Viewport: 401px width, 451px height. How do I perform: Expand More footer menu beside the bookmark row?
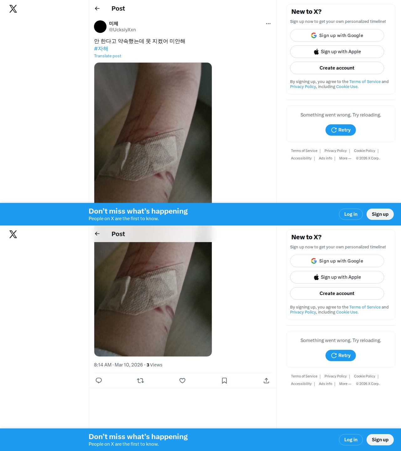(x=345, y=384)
